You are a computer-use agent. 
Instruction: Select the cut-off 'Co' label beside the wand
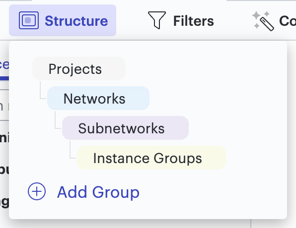point(288,21)
